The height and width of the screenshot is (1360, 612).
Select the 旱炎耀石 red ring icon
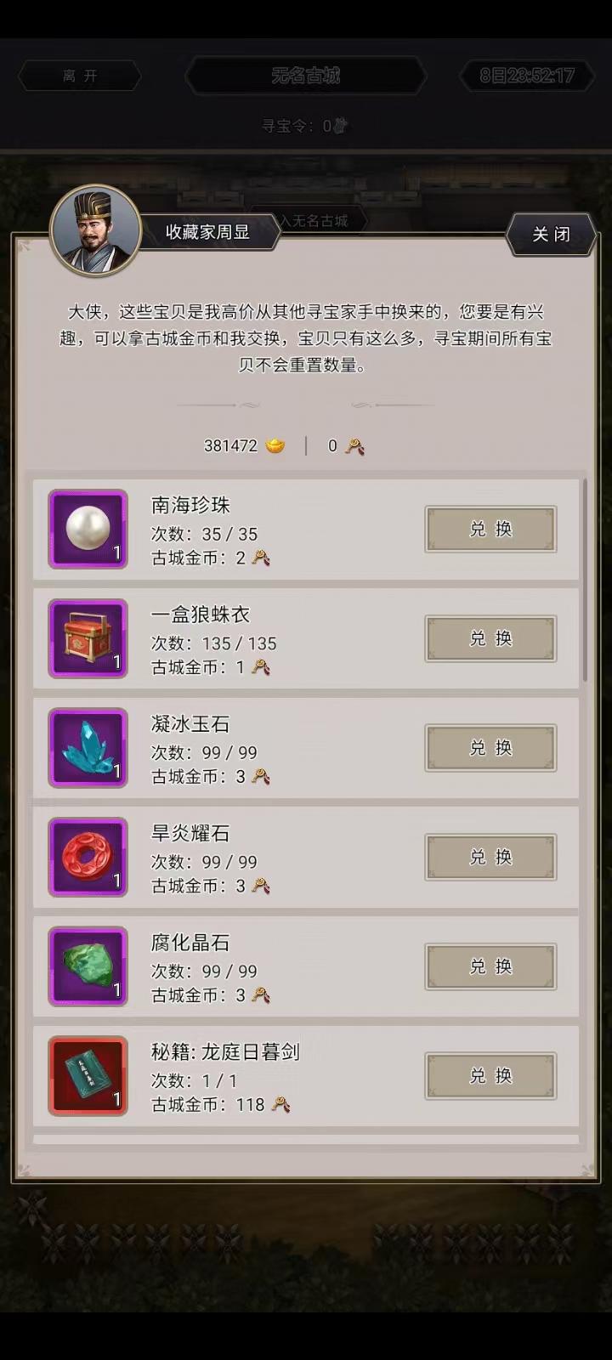88,857
